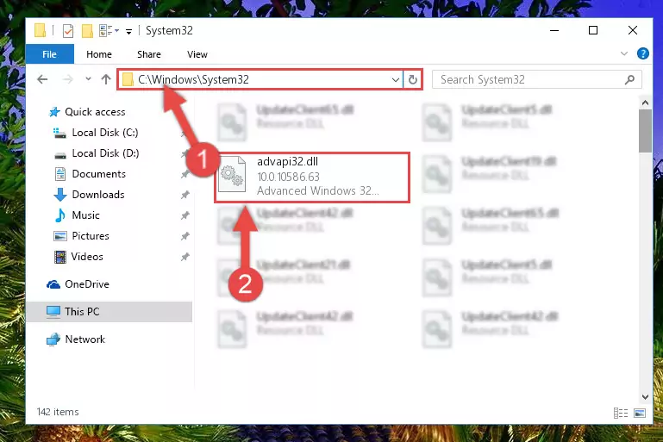663x442 pixels.
Task: Open Pictures in the sidebar
Action: coord(91,236)
